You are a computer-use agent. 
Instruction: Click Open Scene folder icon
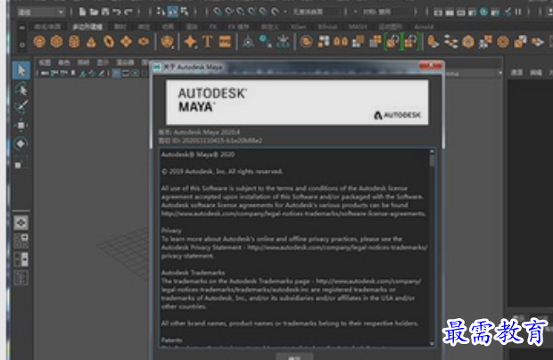point(94,12)
